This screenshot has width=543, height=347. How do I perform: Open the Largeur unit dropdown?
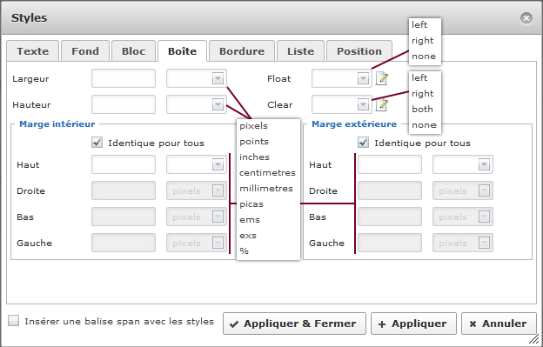click(x=197, y=78)
